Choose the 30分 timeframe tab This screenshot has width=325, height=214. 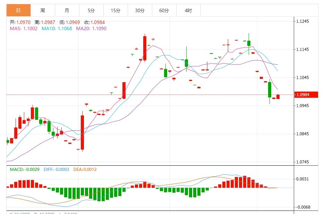(x=140, y=10)
